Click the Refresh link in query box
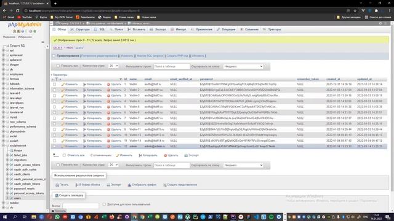 (198, 56)
